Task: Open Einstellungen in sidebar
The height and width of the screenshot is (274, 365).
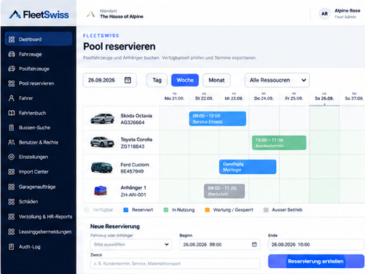Action: pos(39,157)
